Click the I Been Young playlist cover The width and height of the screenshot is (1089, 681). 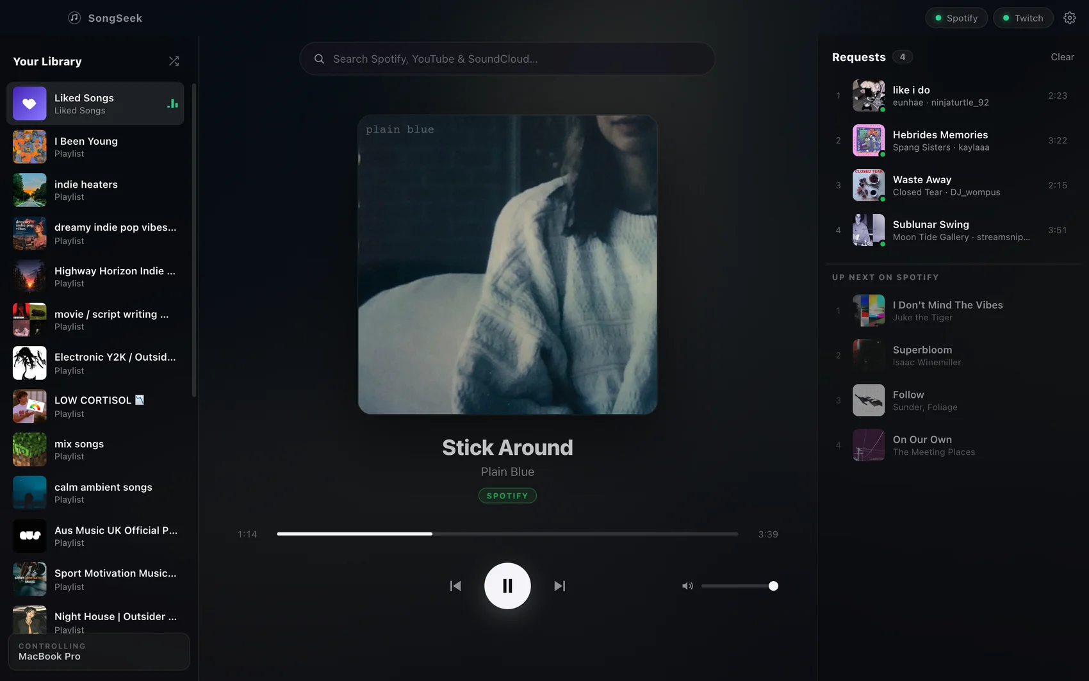tap(29, 147)
